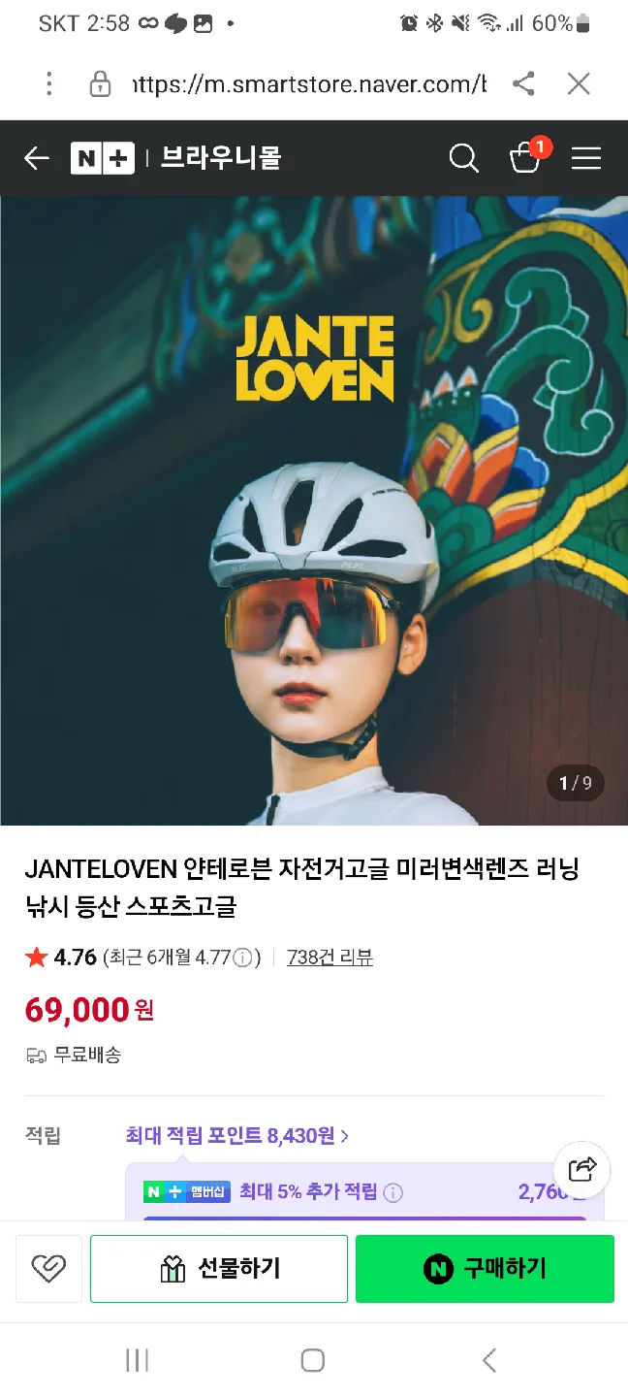Open the search magnifier icon
Screen dimensions: 628x1397
pos(464,158)
